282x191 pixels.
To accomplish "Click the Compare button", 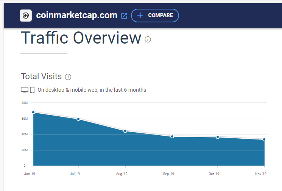I will pos(155,16).
